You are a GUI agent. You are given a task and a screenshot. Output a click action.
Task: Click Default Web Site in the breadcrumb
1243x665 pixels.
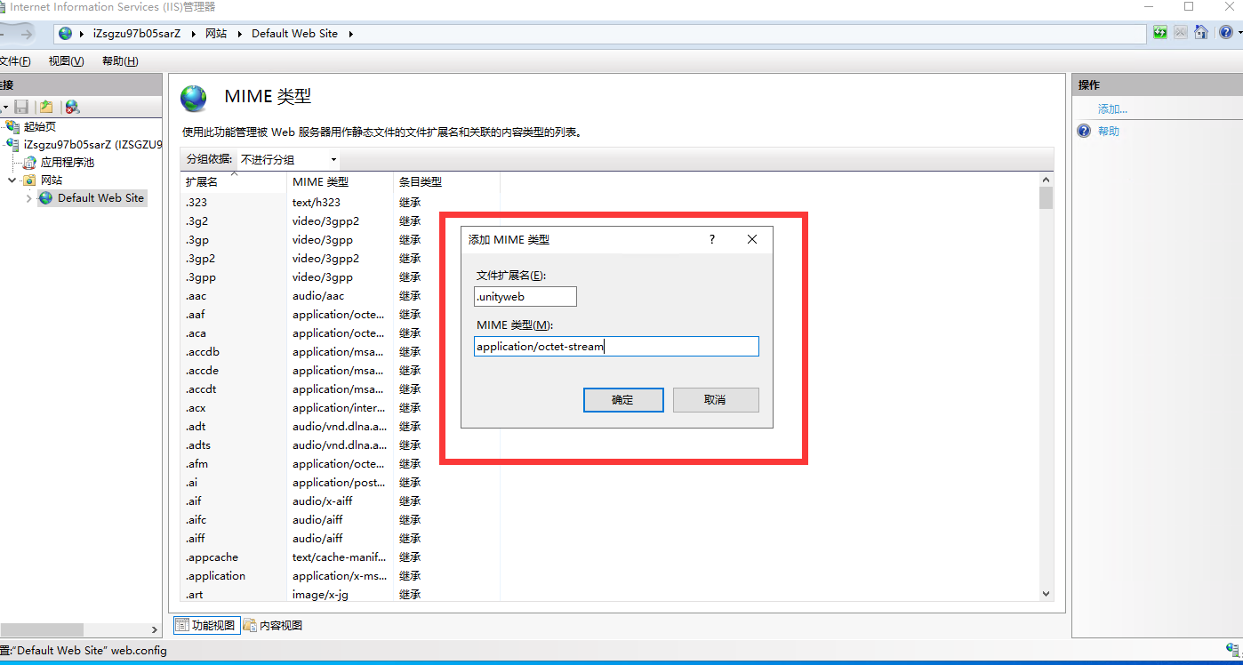pos(294,34)
